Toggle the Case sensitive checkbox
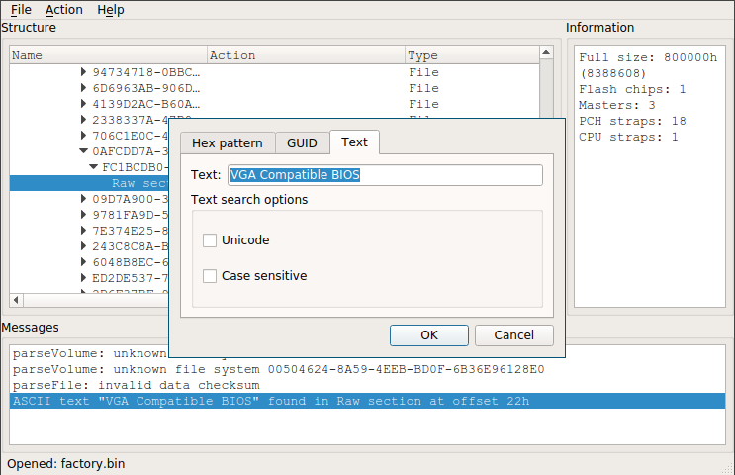This screenshot has height=475, width=735. pos(210,276)
